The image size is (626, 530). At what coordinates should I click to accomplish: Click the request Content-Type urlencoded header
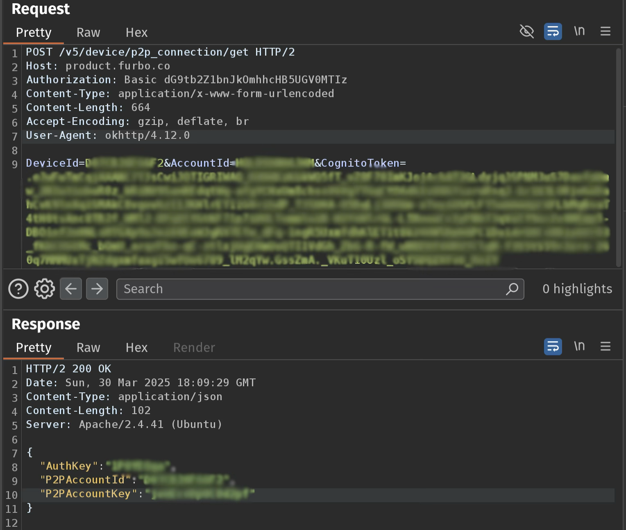click(x=180, y=93)
